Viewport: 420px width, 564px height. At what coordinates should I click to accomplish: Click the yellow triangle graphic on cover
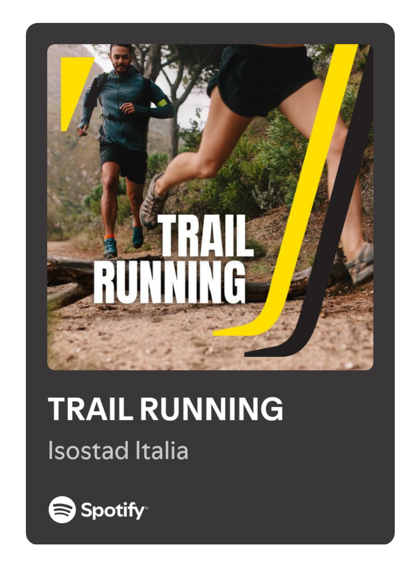75,94
